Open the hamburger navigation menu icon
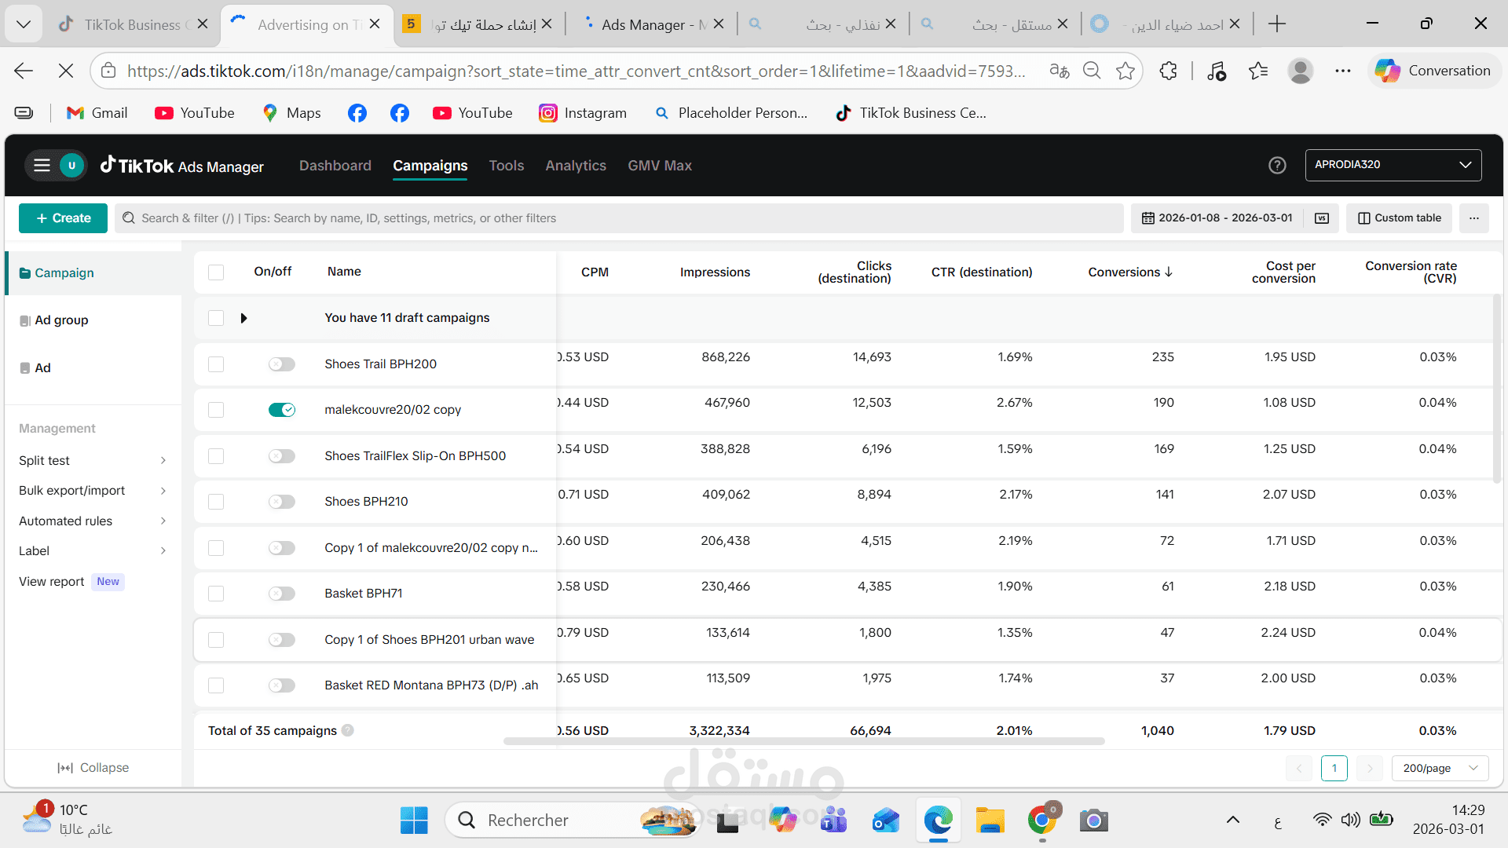Viewport: 1508px width, 848px height. 42,166
